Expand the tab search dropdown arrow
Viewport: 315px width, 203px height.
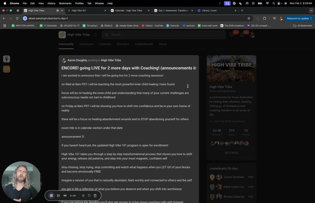click(x=311, y=10)
